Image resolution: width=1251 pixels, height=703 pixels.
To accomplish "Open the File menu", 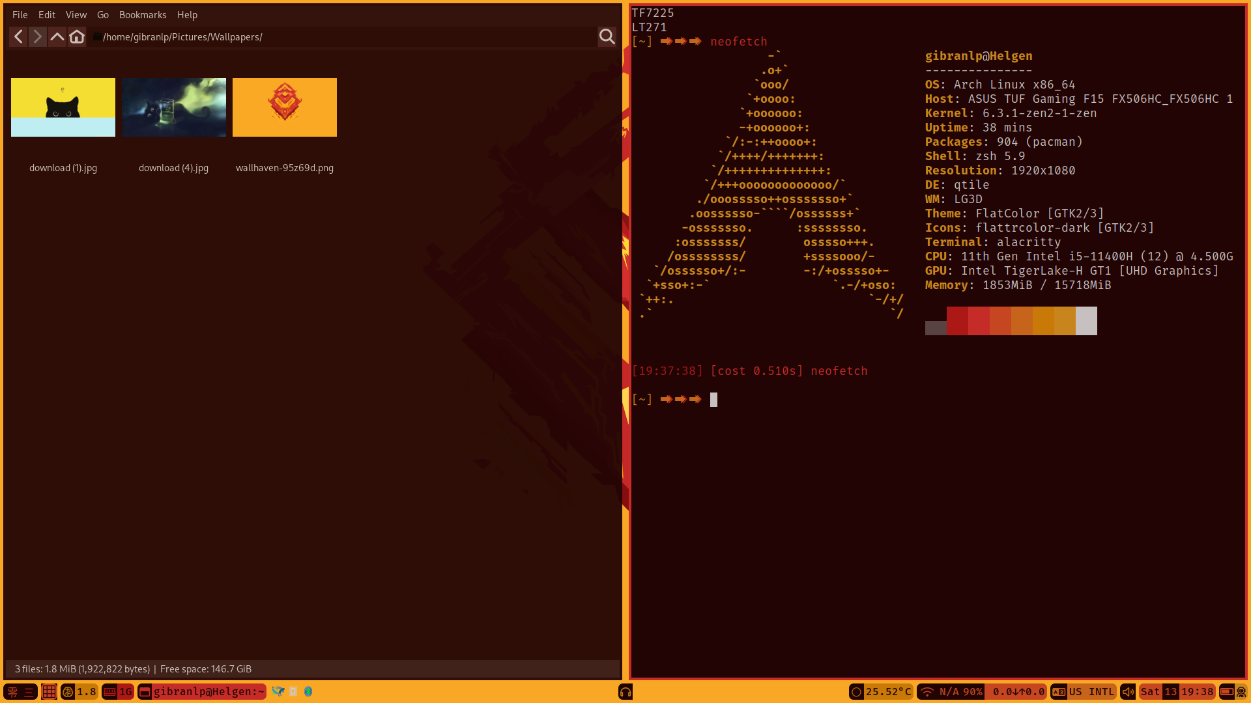I will pyautogui.click(x=20, y=14).
